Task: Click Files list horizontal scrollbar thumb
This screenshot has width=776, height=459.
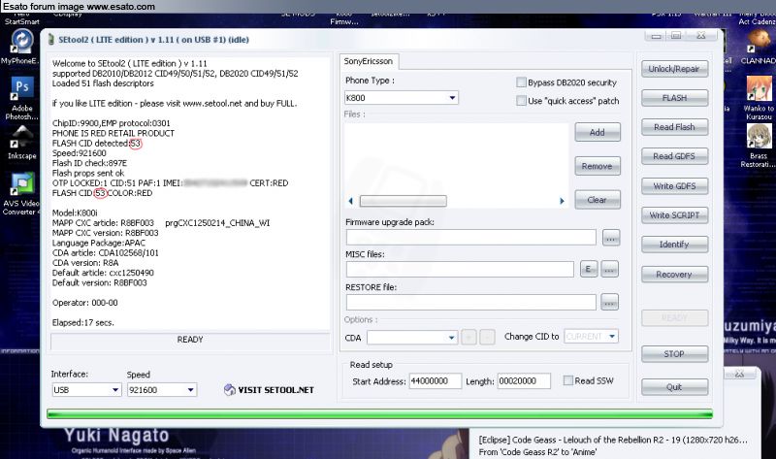Action: click(x=403, y=201)
